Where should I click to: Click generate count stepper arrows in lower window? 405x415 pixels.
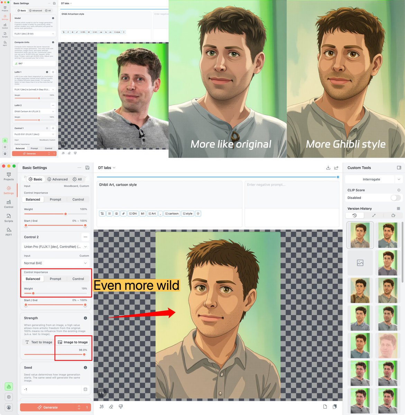tap(79, 407)
